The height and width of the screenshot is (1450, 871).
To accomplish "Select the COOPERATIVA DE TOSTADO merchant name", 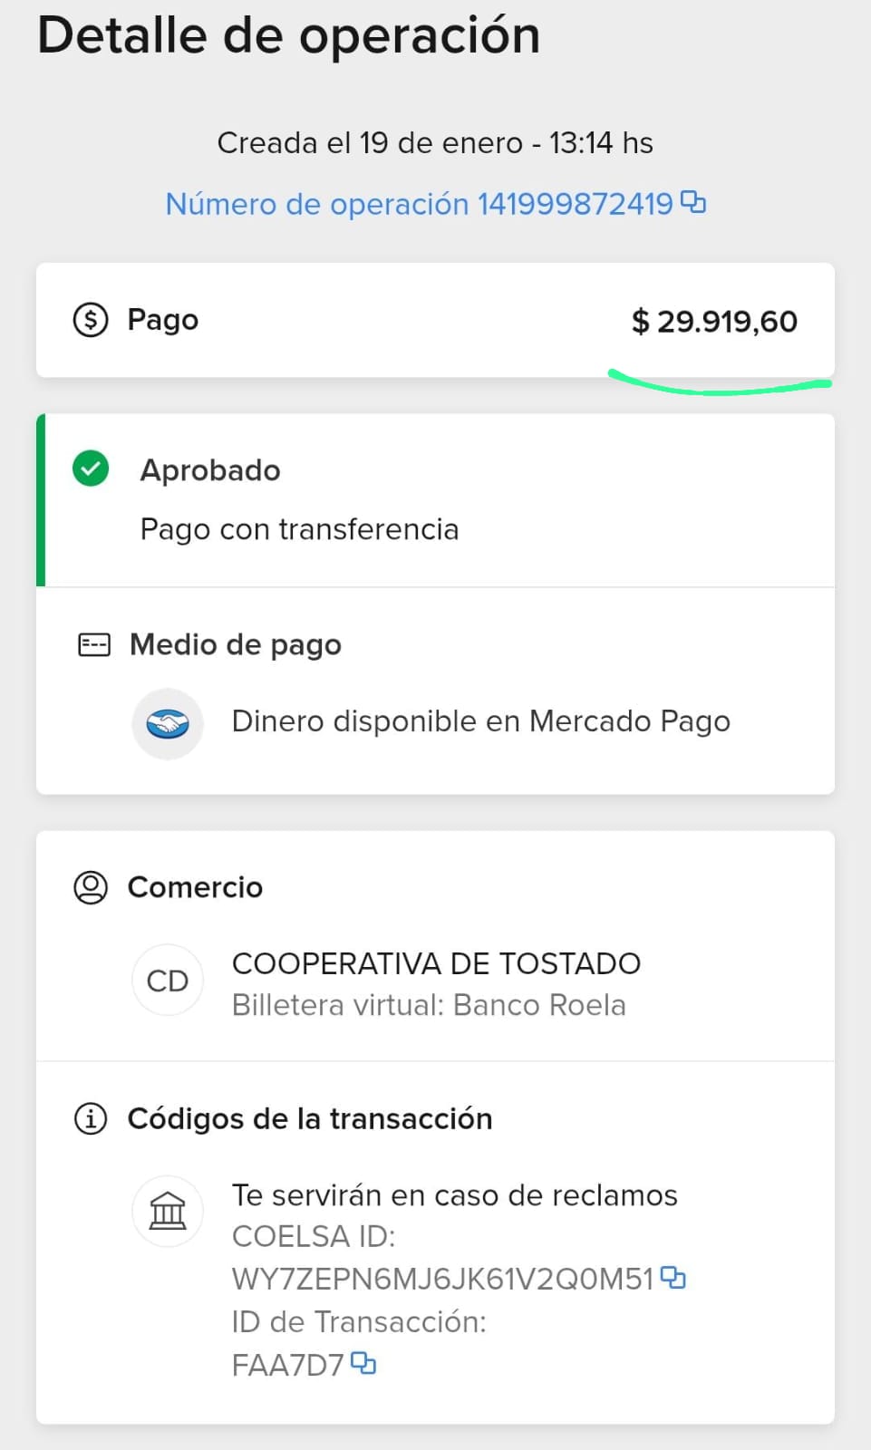I will [x=436, y=963].
